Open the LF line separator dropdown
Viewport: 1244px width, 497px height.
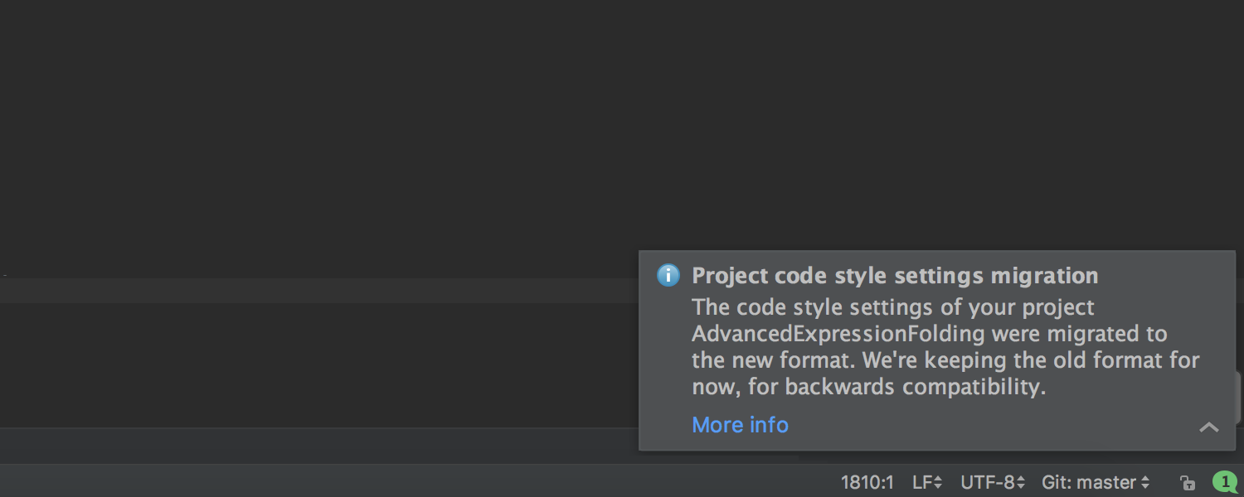(927, 482)
